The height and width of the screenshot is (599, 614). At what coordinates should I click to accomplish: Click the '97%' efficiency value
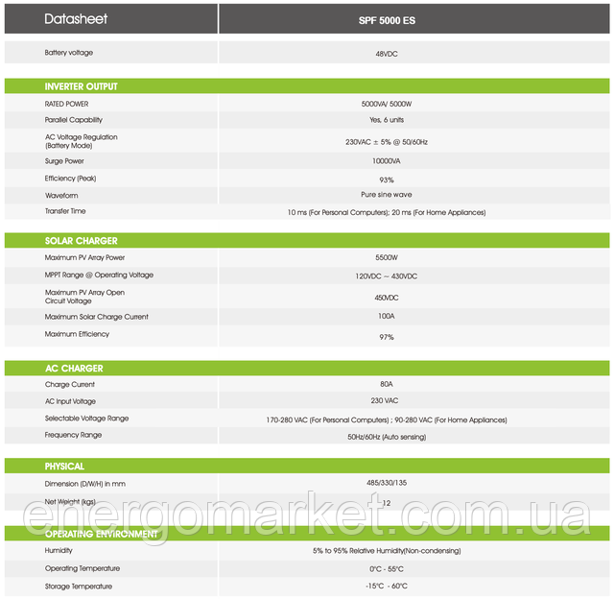click(387, 337)
